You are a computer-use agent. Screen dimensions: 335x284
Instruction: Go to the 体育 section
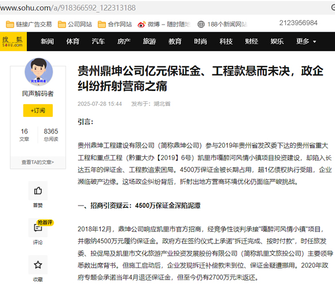coord(73,41)
